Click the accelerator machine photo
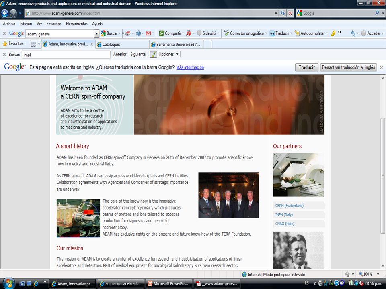This screenshot has width=386, height=289. coord(78,218)
